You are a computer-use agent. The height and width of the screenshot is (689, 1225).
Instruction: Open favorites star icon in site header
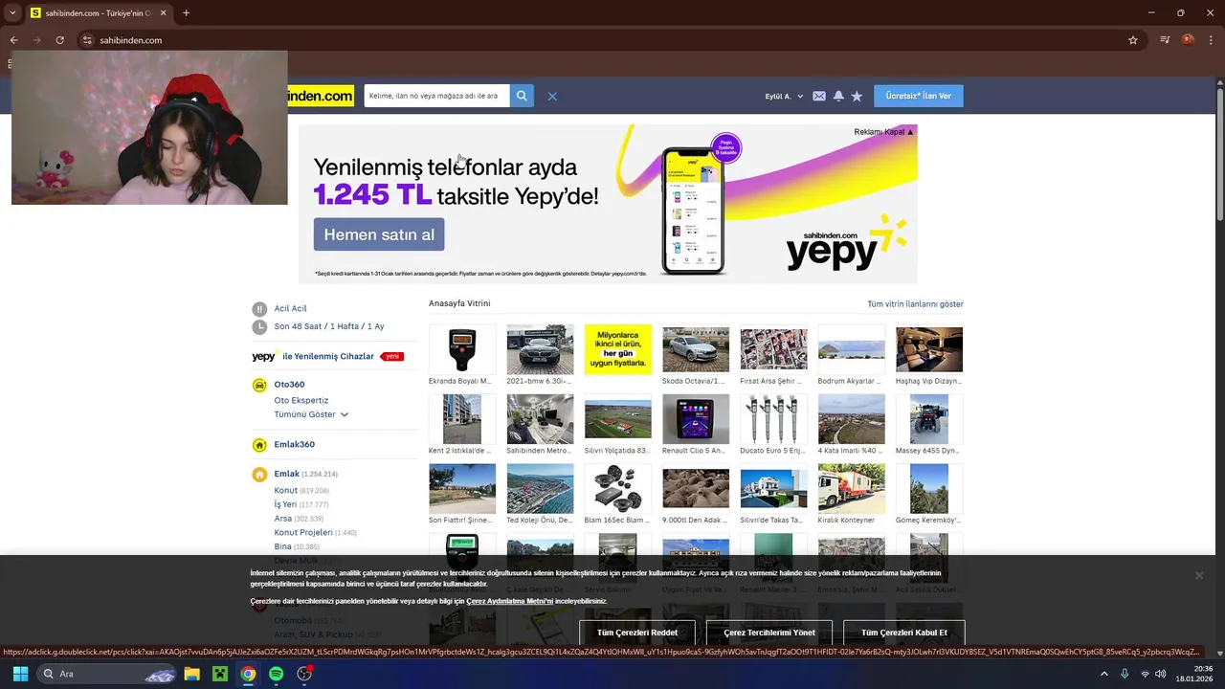pyautogui.click(x=857, y=96)
